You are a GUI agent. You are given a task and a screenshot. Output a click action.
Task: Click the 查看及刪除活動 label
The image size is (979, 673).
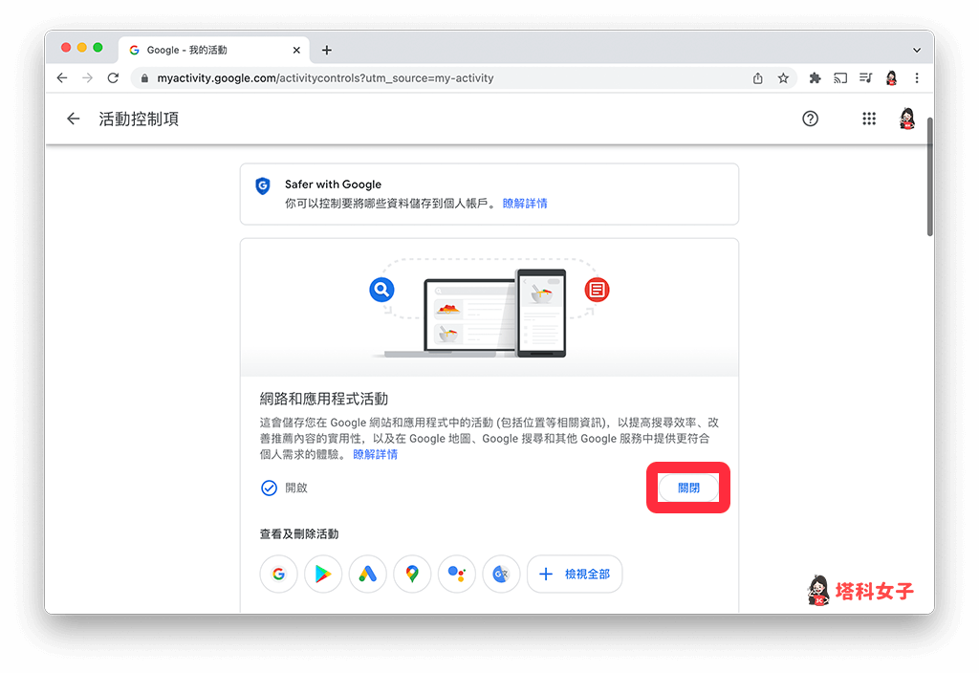[299, 533]
